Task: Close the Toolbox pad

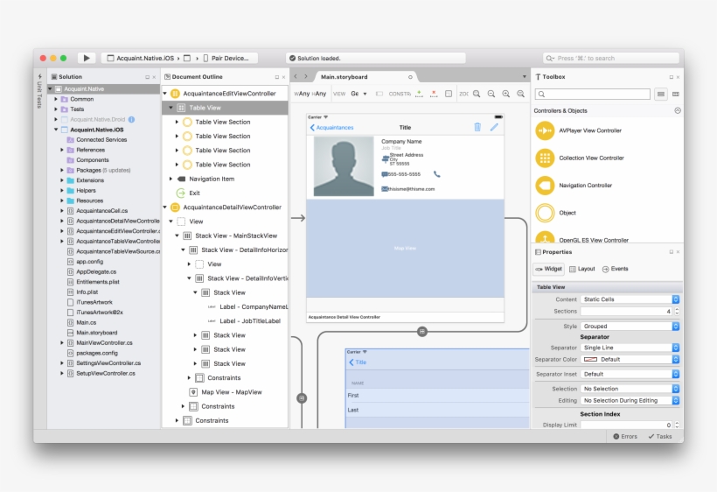Action: 678,77
